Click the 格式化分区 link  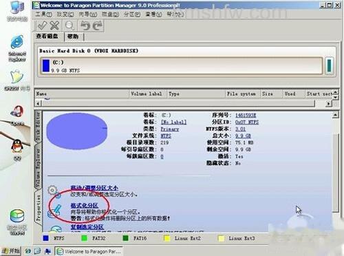tap(84, 205)
